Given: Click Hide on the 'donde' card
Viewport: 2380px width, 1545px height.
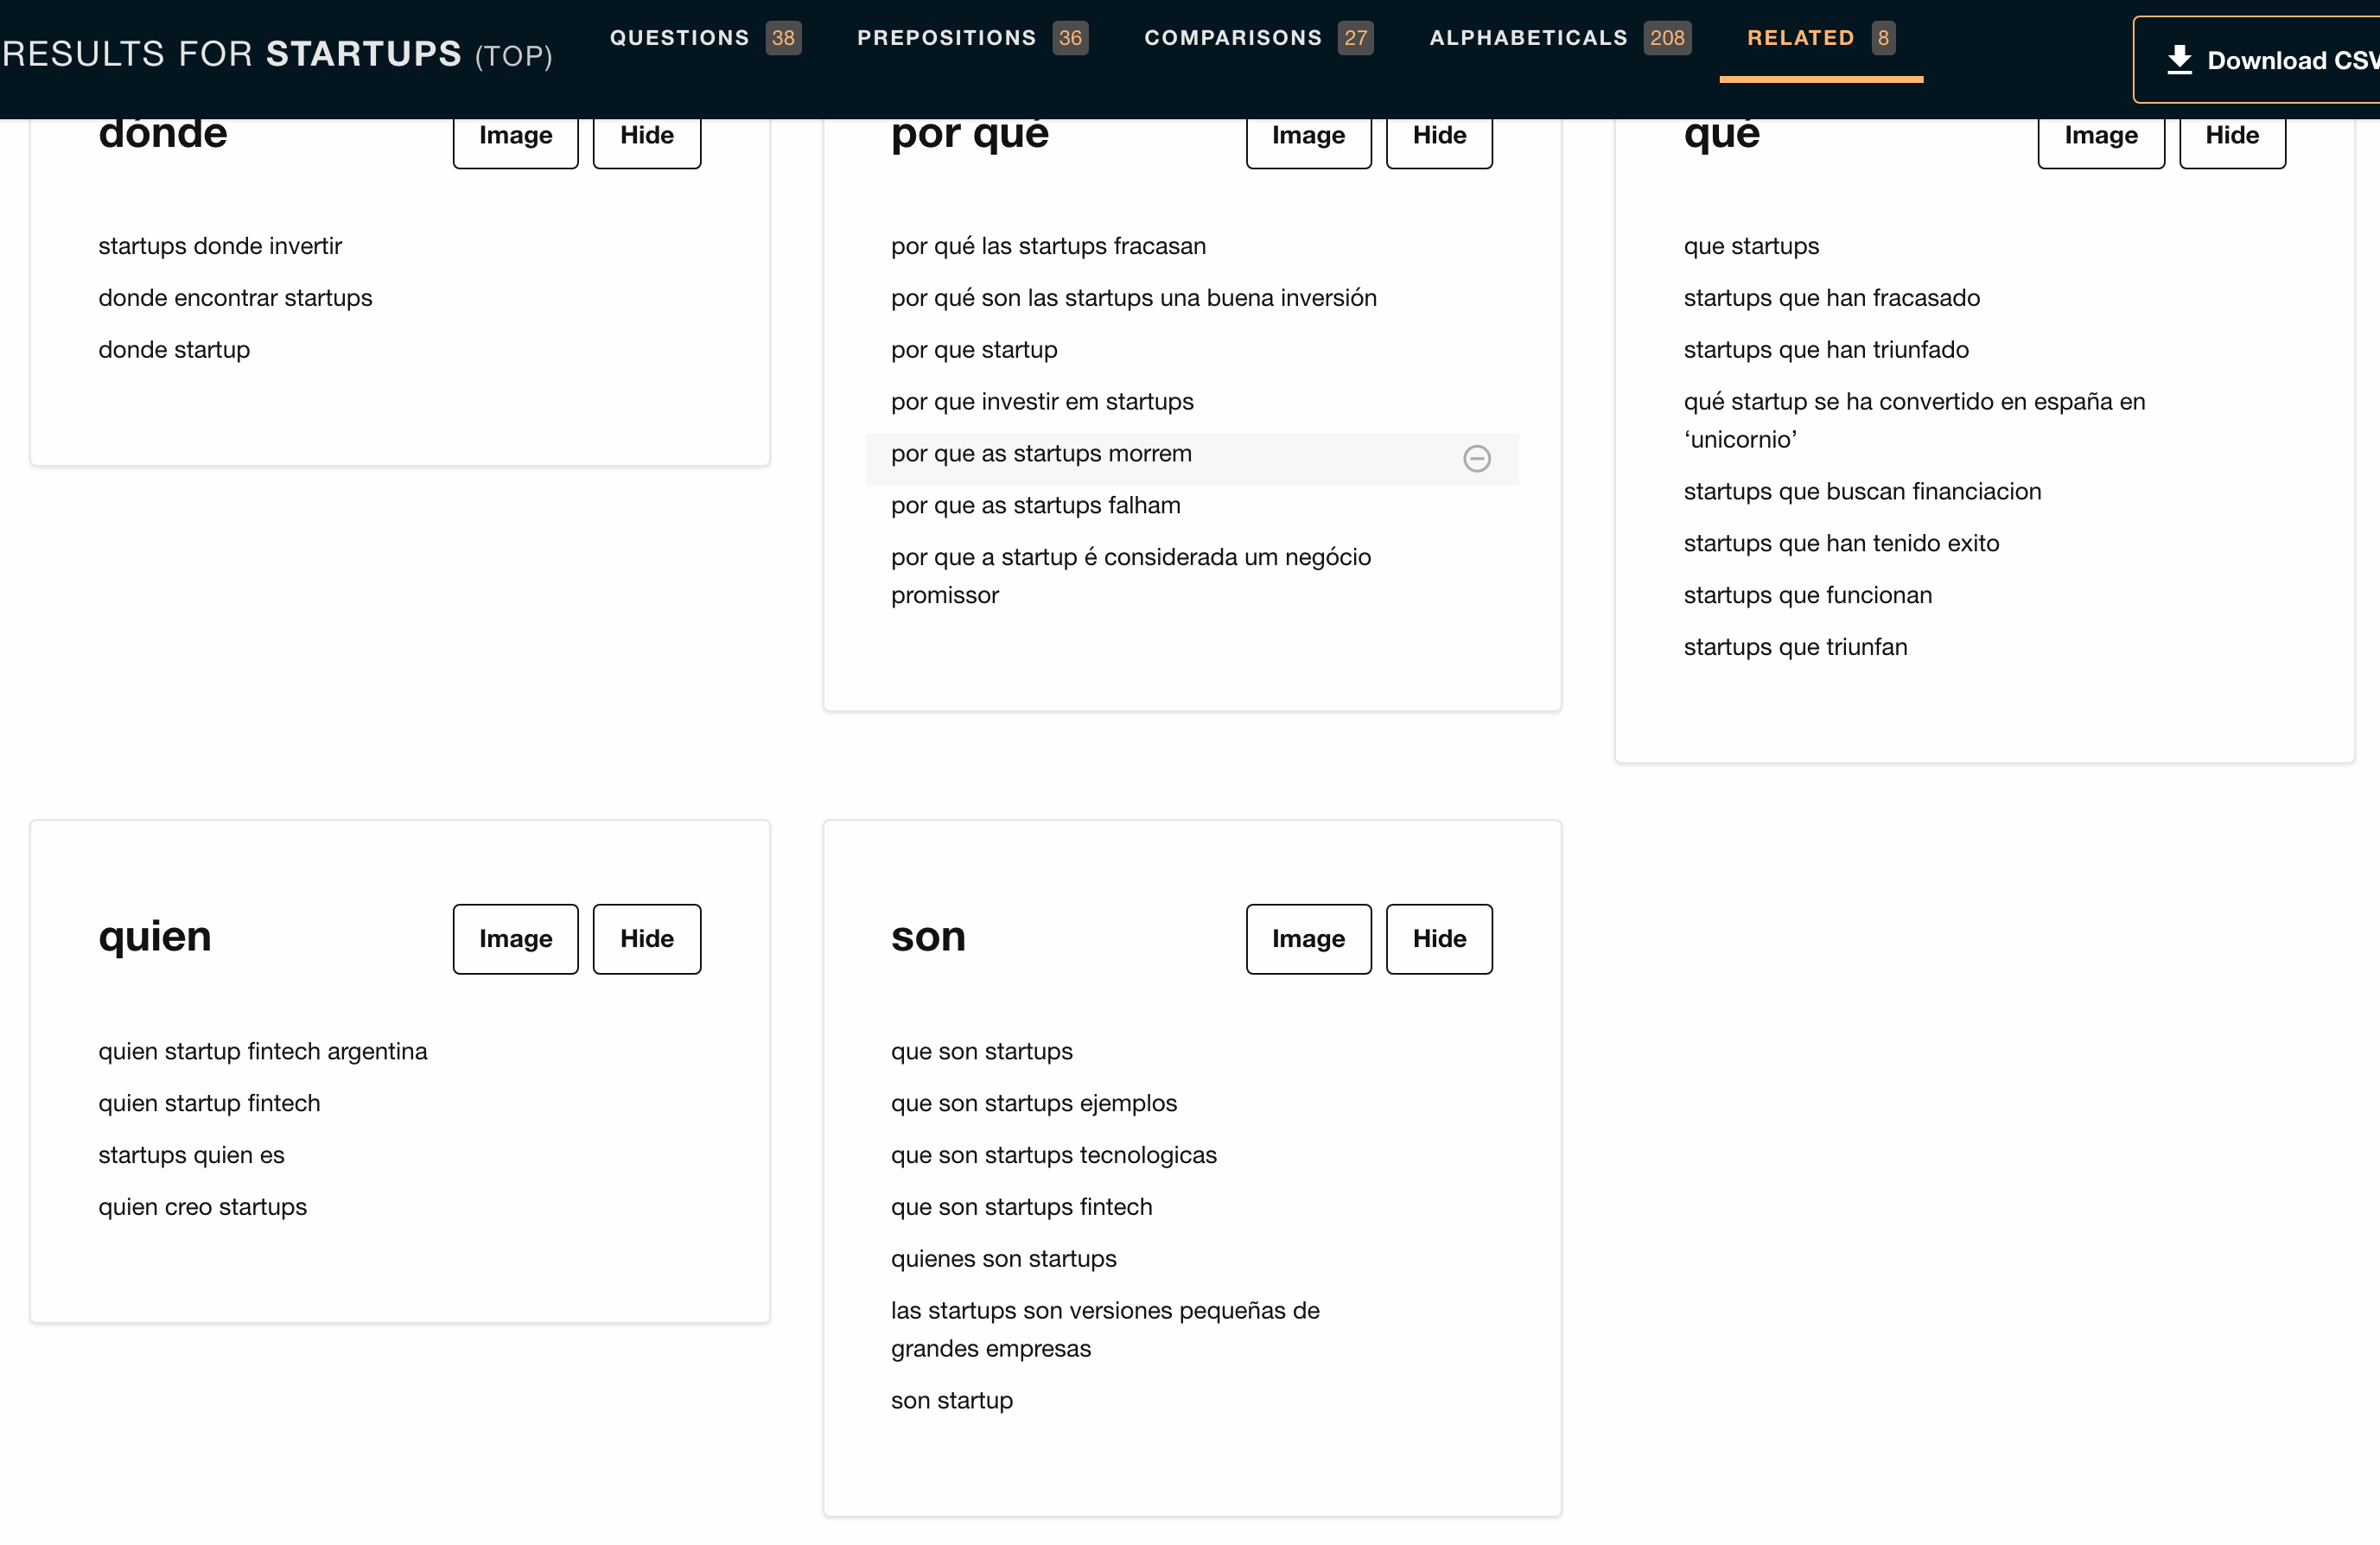Looking at the screenshot, I should [646, 135].
